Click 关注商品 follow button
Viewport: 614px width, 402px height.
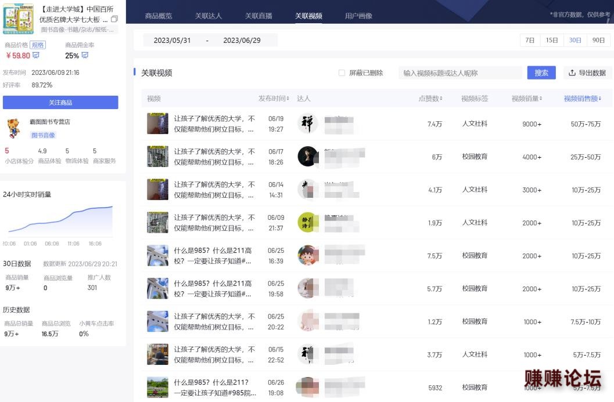(60, 103)
